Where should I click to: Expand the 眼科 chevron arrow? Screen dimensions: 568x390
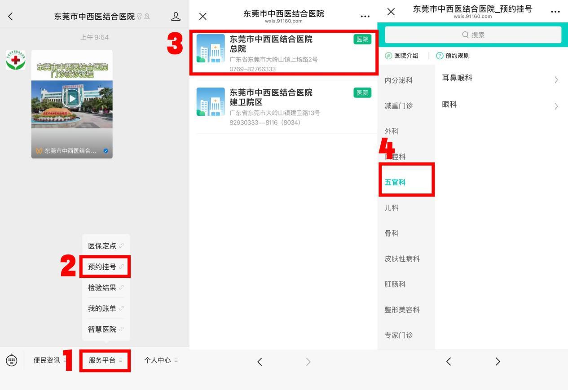(556, 106)
